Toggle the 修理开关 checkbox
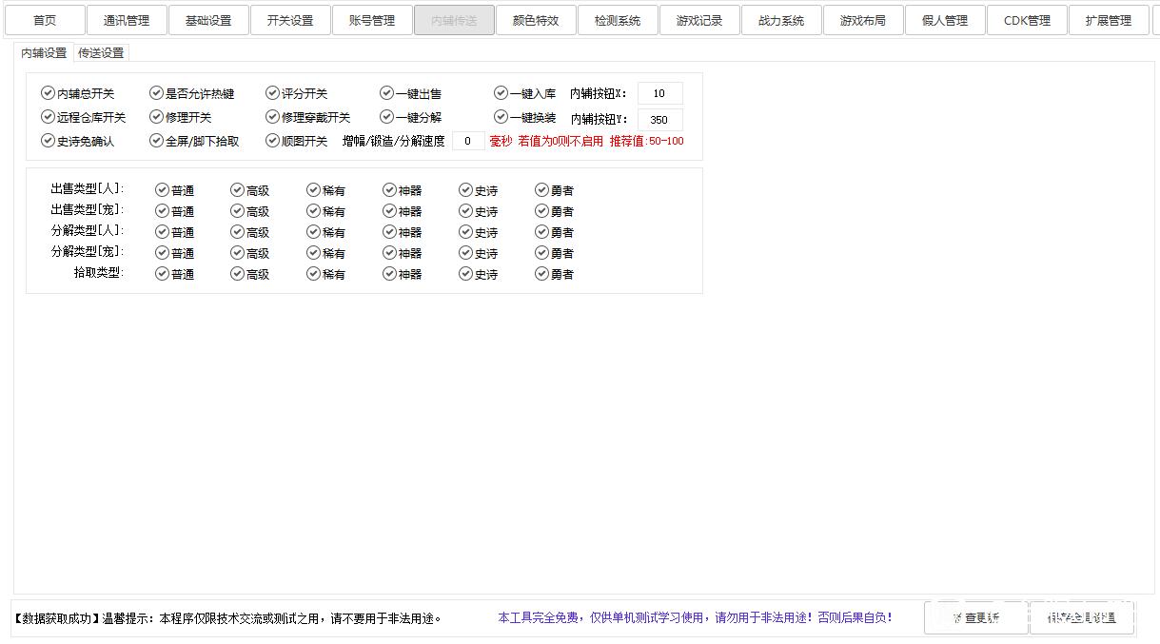1160x644 pixels. coord(181,117)
